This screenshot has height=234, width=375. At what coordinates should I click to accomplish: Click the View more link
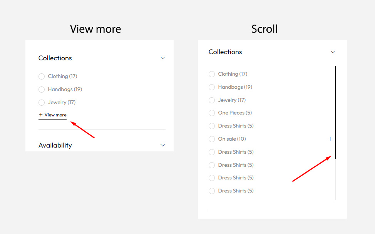[x=53, y=115]
